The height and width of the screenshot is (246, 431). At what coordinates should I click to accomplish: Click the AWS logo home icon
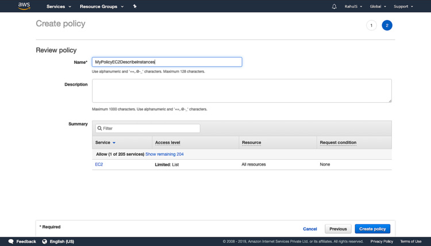[24, 6]
